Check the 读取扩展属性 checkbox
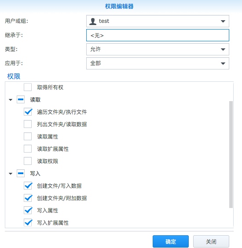Screen dimensions: 242x248 click(28, 149)
